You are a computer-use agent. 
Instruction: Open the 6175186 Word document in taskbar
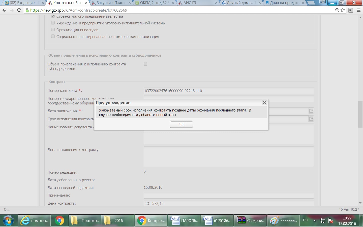click(x=217, y=221)
